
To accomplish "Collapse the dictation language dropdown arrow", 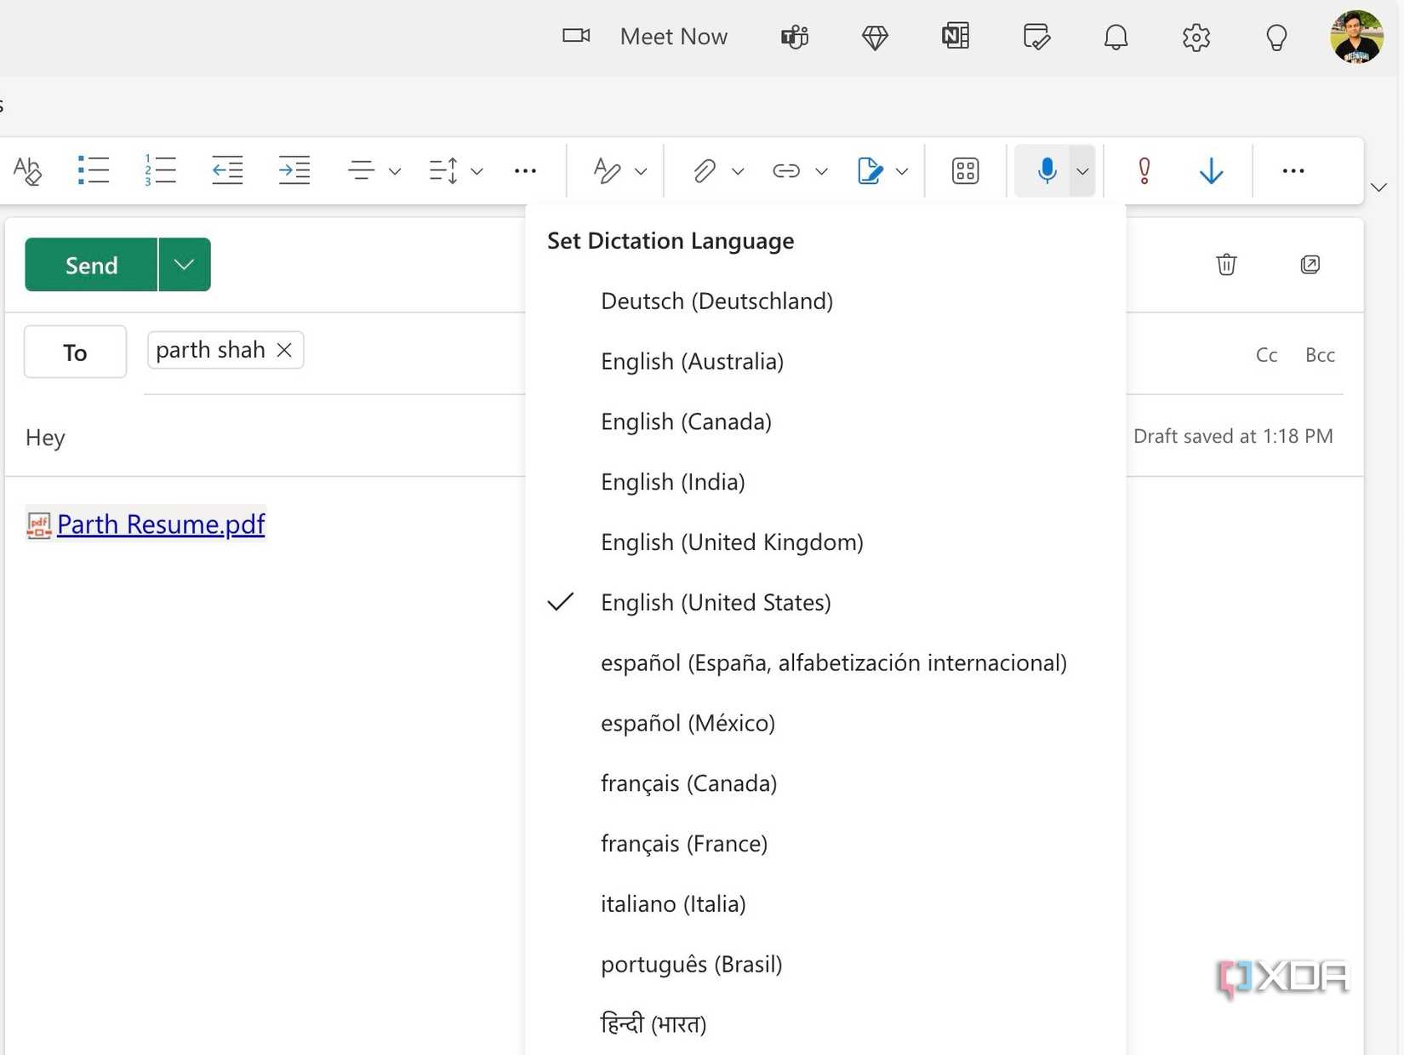I will tap(1082, 171).
